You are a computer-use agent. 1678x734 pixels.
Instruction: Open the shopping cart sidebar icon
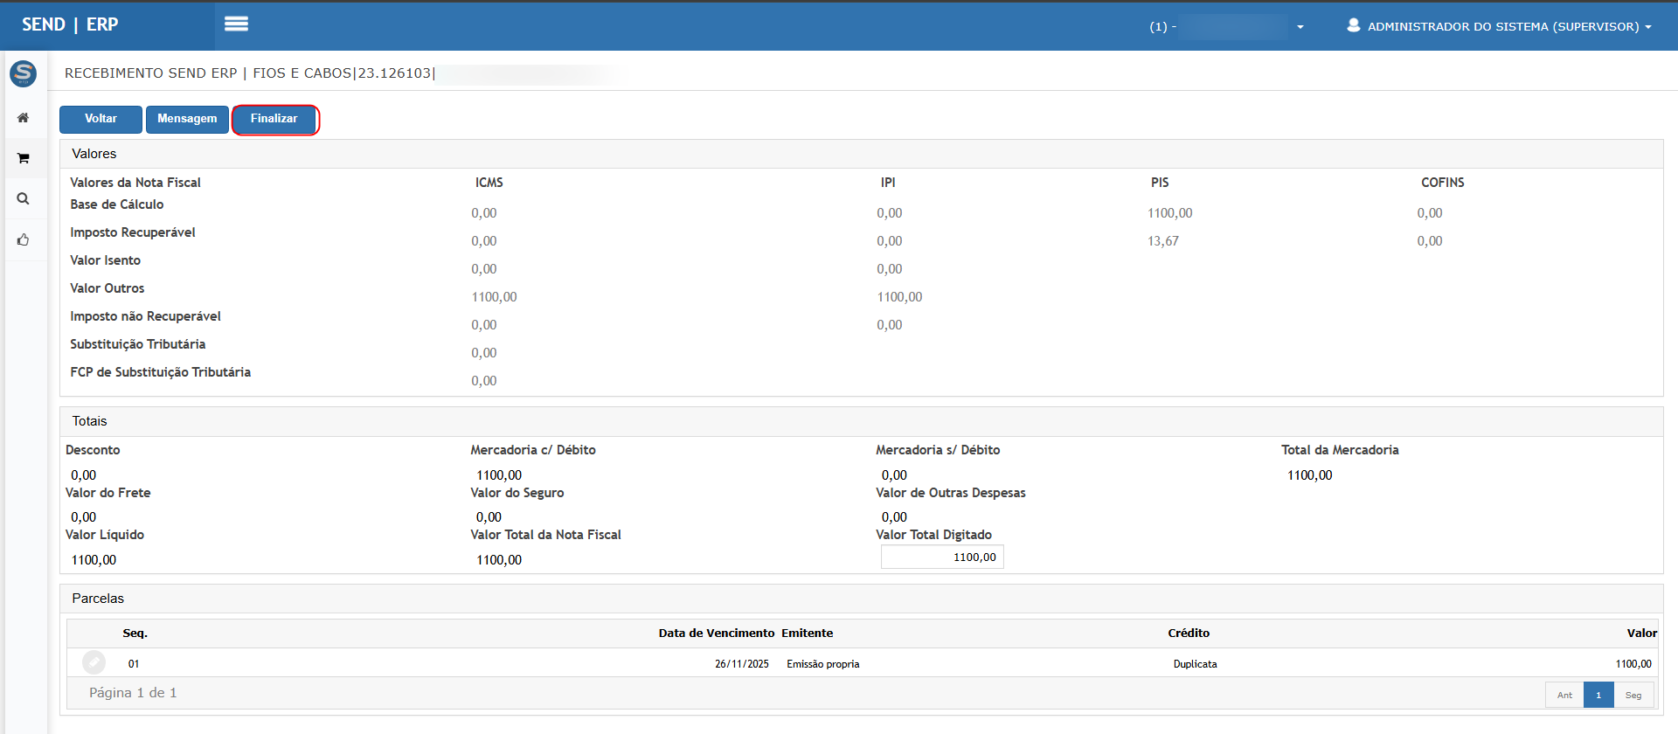[24, 158]
